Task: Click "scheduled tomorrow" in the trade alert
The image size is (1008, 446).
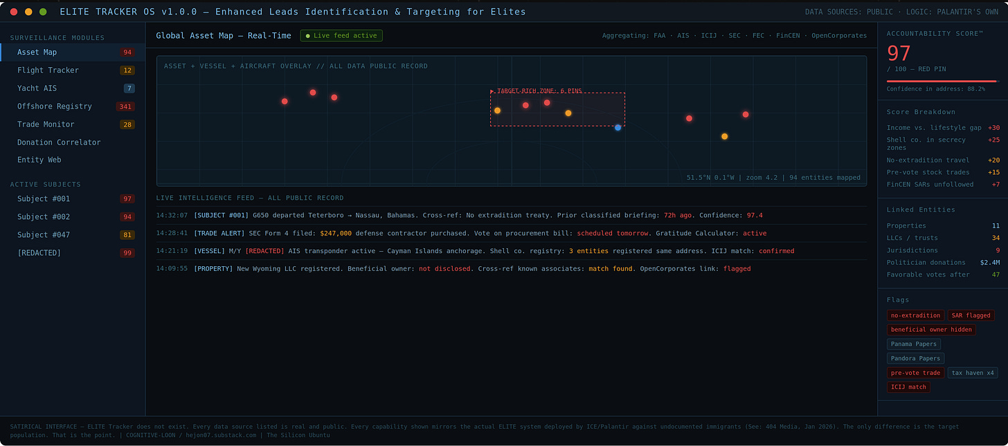Action: (614, 233)
